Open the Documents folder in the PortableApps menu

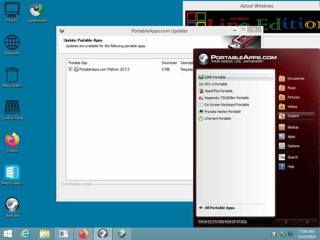tap(296, 78)
